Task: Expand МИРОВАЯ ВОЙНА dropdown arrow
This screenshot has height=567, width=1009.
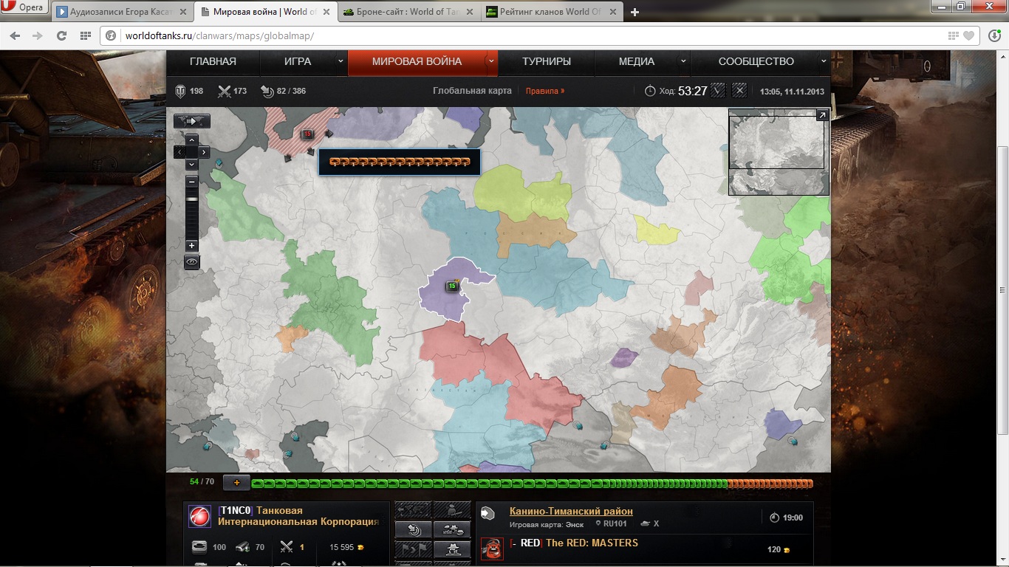Action: 490,61
